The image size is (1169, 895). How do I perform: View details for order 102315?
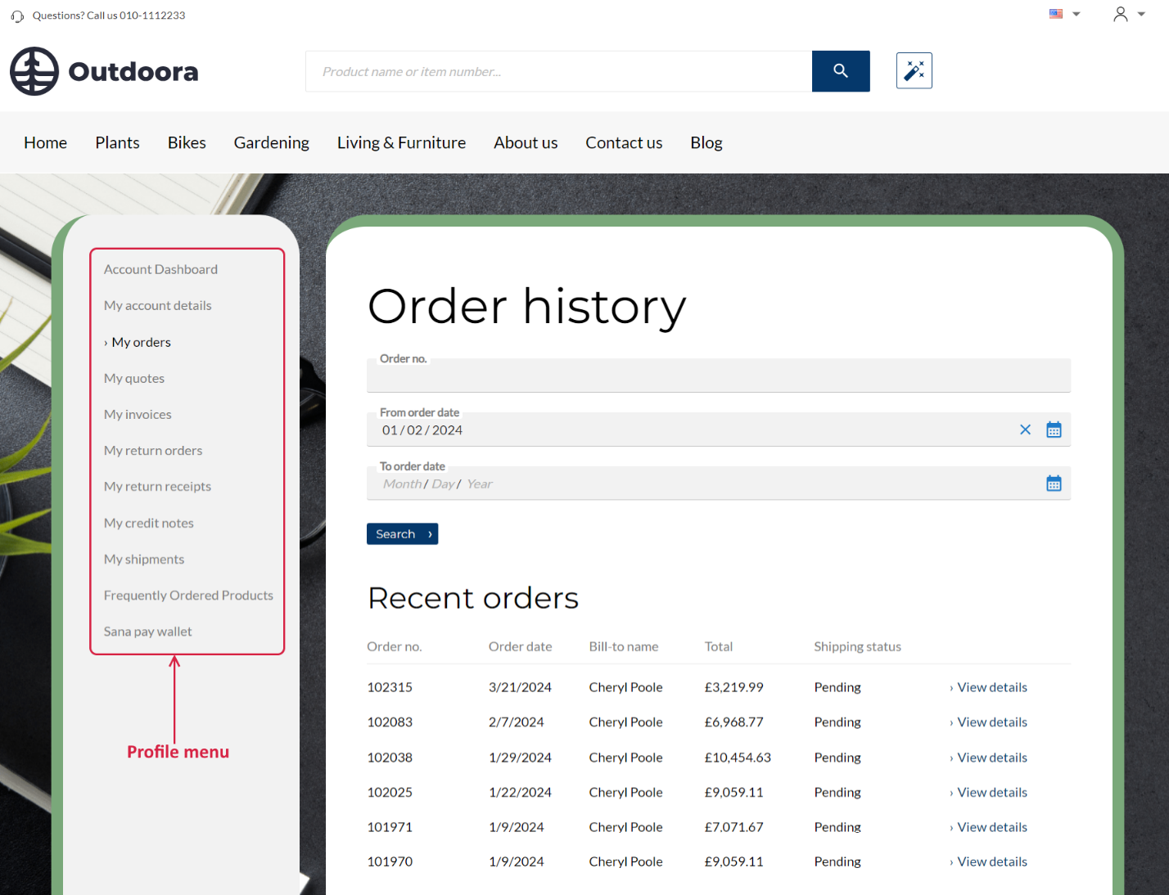pyautogui.click(x=991, y=687)
